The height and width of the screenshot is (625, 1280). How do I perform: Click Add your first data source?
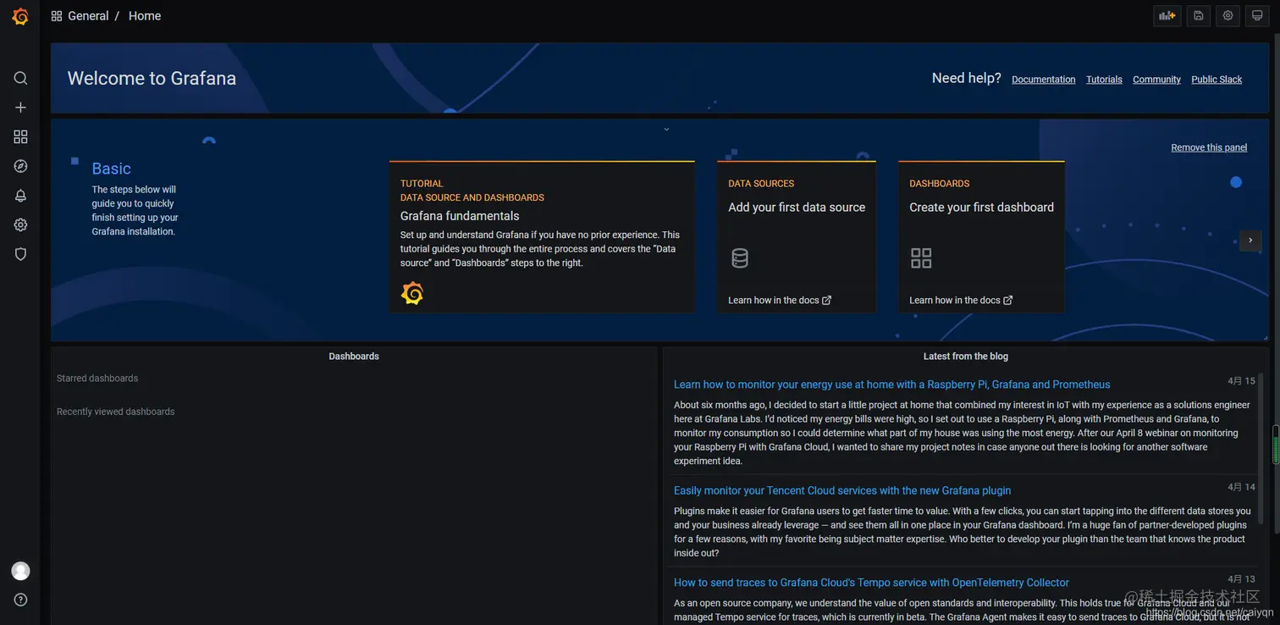click(x=797, y=207)
